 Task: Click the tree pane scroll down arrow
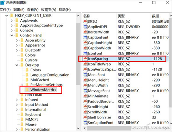pyautogui.click(x=78, y=128)
